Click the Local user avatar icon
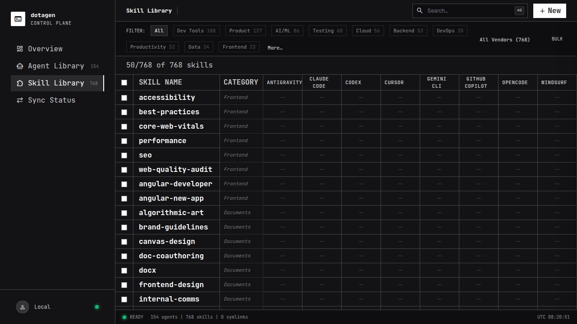This screenshot has width=577, height=324. (23, 307)
